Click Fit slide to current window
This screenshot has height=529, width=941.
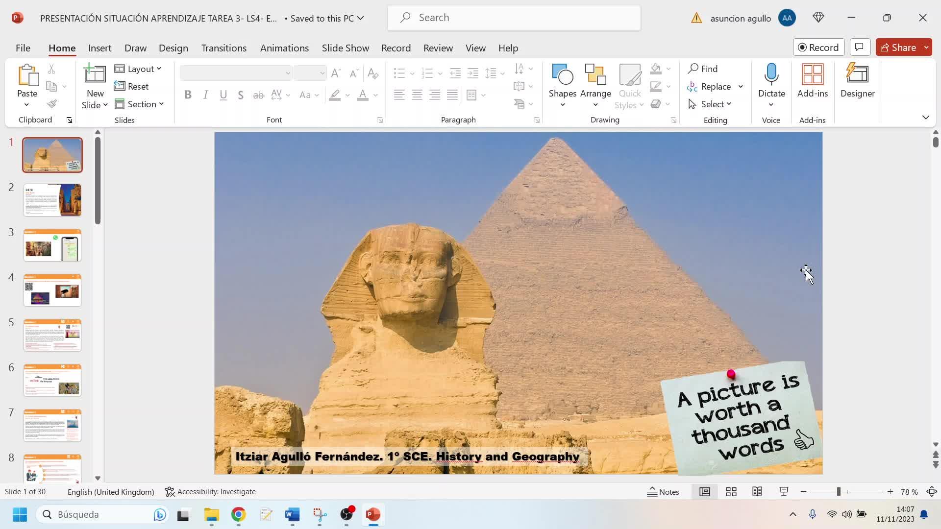(932, 492)
